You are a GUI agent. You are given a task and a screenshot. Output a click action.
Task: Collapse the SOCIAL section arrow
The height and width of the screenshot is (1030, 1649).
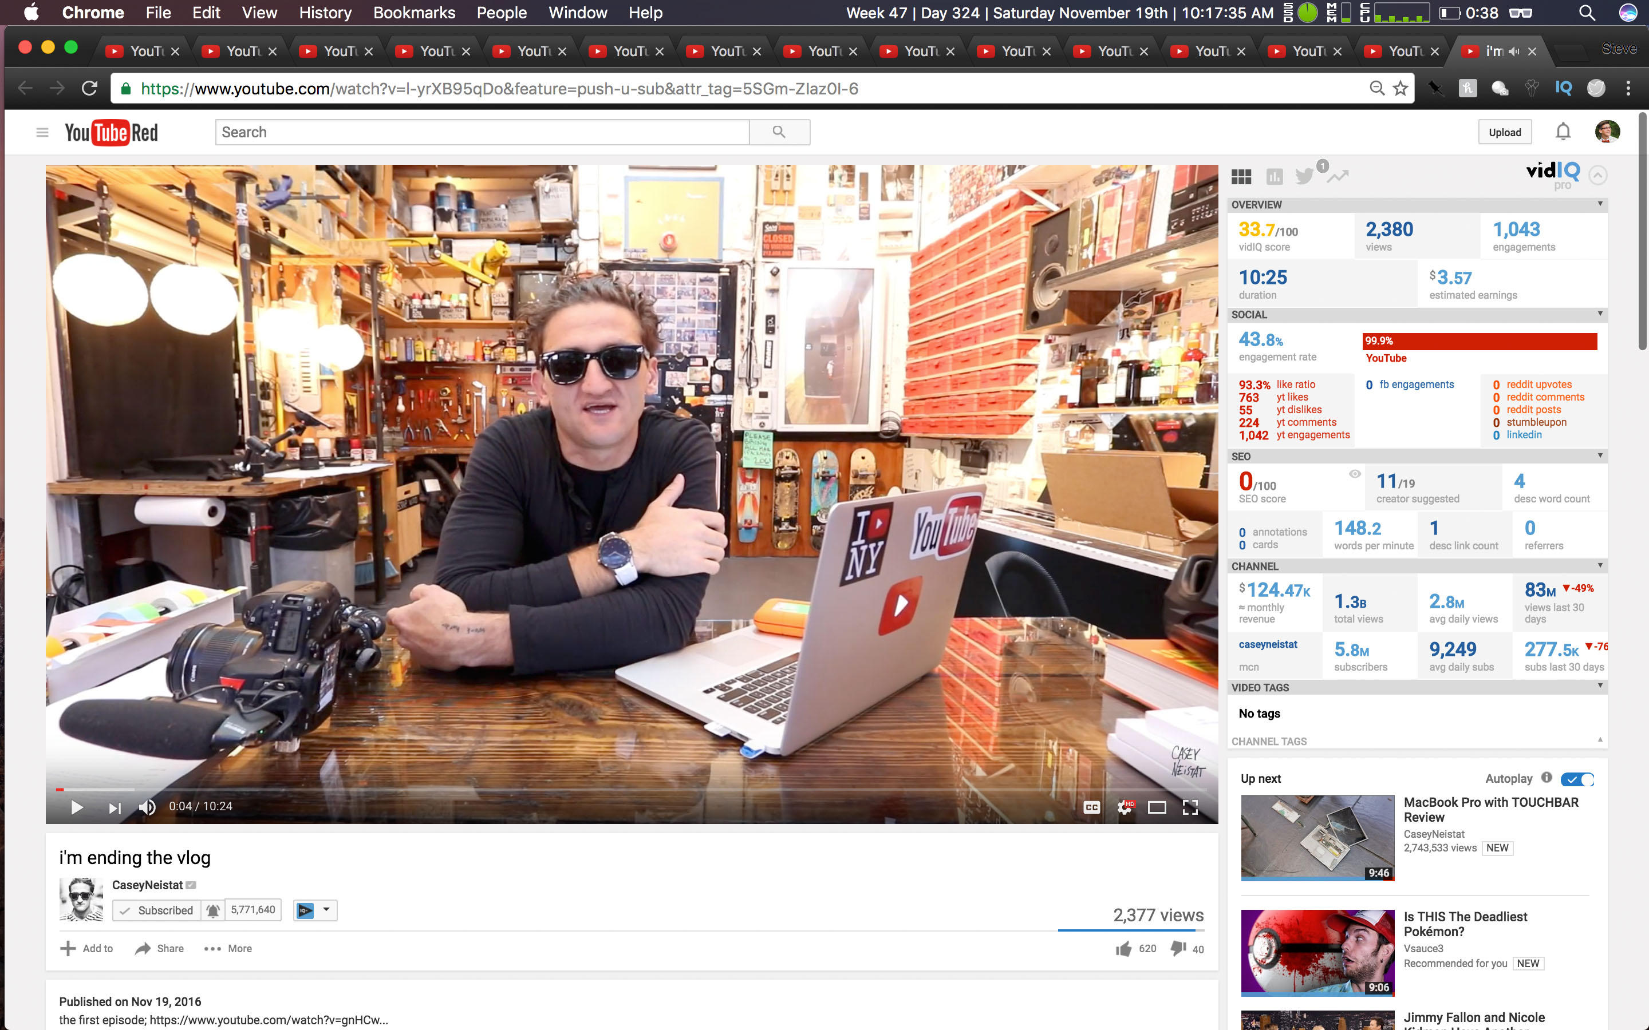tap(1600, 314)
